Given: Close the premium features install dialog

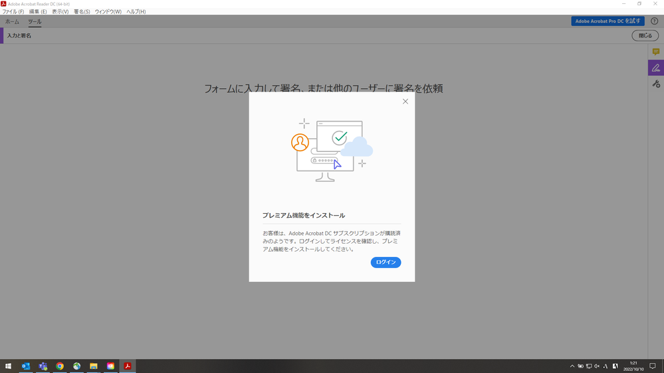Looking at the screenshot, I should [x=405, y=102].
